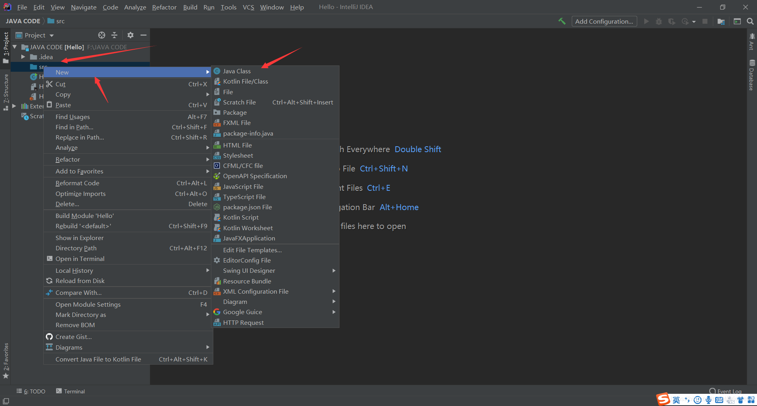Choose Stylesheet option

click(x=275, y=155)
